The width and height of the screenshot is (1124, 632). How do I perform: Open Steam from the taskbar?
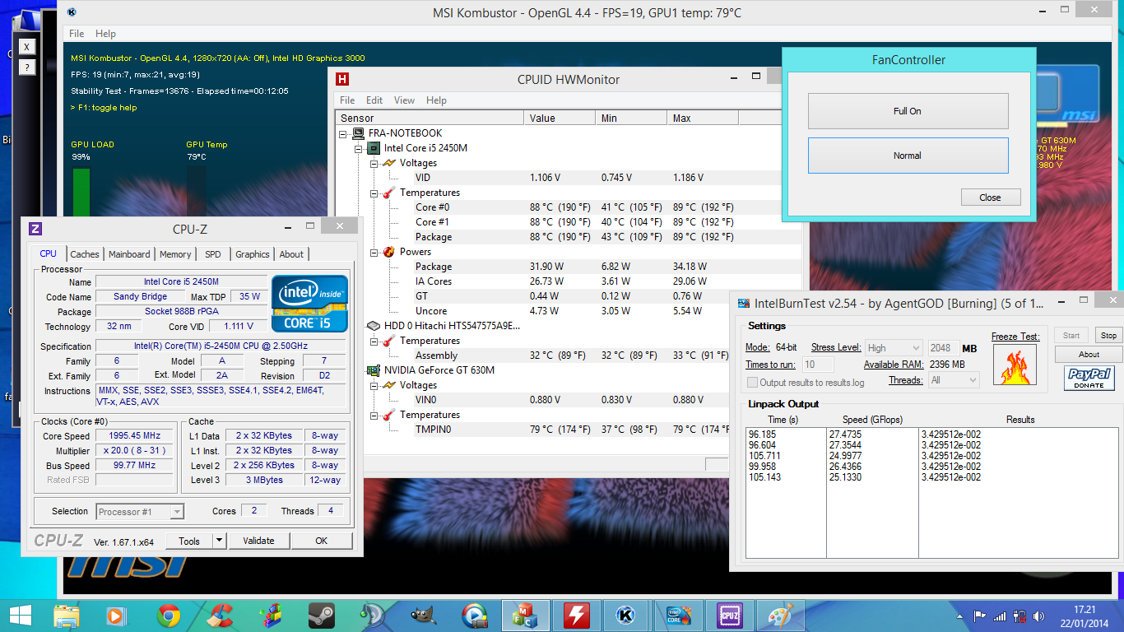tap(322, 615)
